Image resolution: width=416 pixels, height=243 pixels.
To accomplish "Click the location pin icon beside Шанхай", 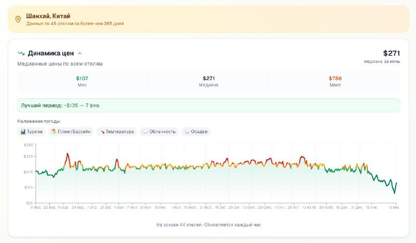I will coord(18,19).
